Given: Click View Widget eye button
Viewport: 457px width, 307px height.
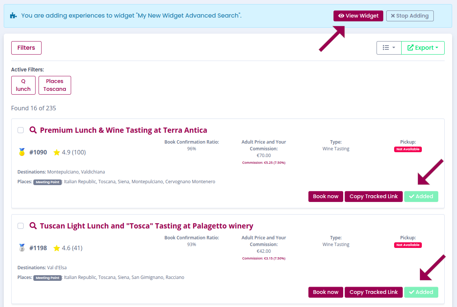Looking at the screenshot, I should click(358, 16).
